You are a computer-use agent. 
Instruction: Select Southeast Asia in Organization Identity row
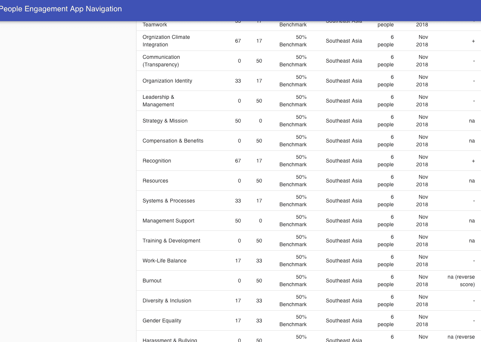point(344,81)
